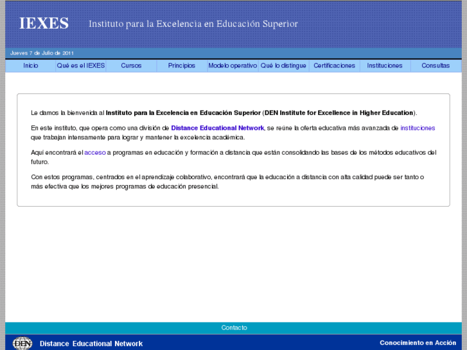The height and width of the screenshot is (350, 467).
Task: Follow the Distance Educational Network link in the text
Action: coord(217,128)
